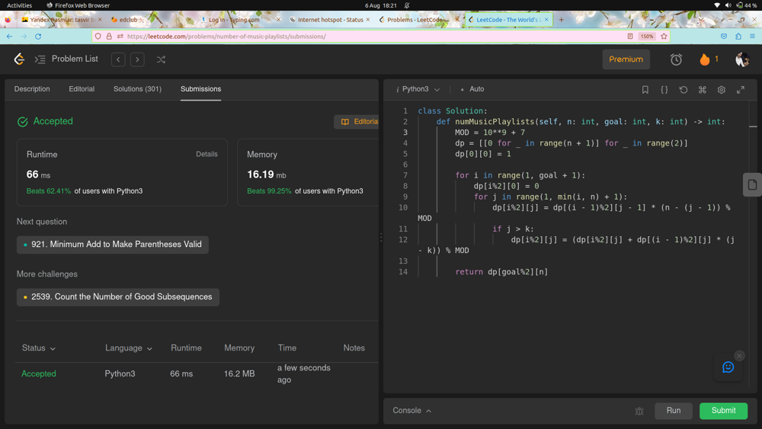Open the debugger bug icon

(639, 411)
